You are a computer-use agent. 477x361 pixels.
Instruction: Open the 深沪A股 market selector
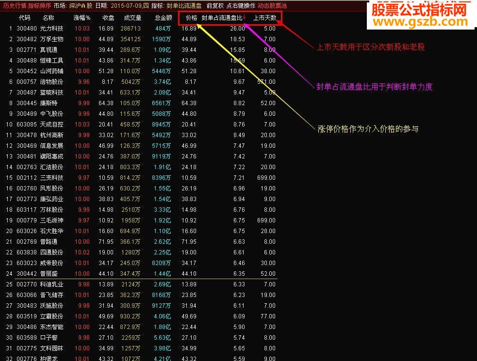click(x=81, y=6)
